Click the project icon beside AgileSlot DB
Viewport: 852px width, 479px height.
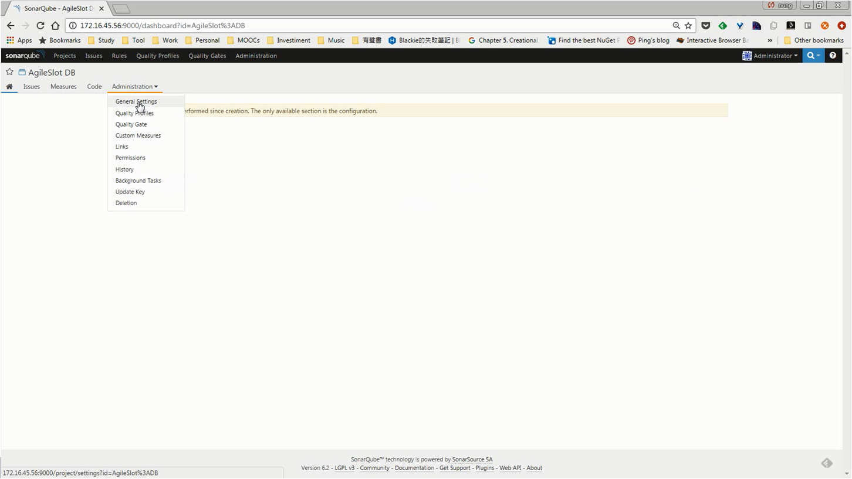(22, 73)
